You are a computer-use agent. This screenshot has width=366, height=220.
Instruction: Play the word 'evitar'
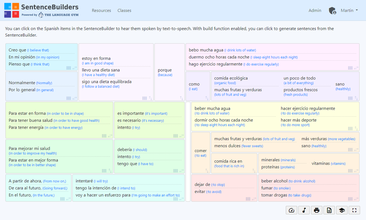tap(200, 191)
